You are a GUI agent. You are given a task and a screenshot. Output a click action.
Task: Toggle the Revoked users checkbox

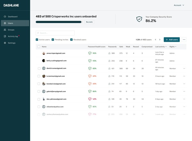[x=71, y=40]
